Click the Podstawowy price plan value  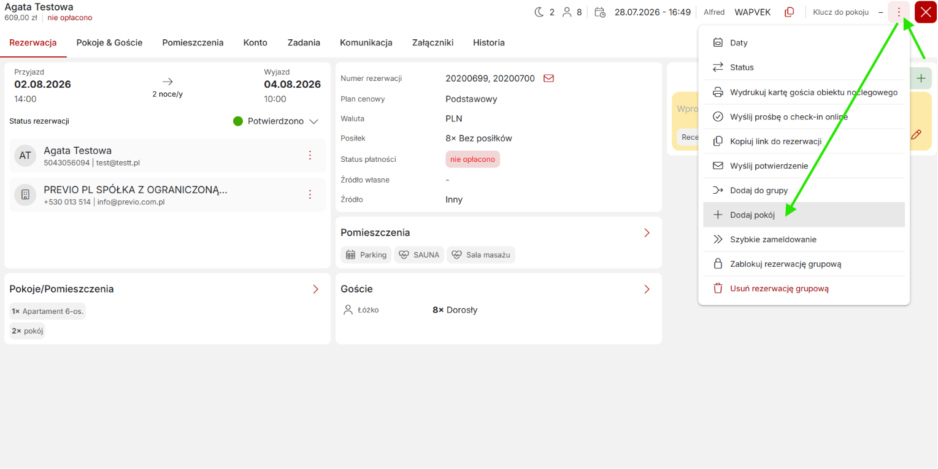[x=471, y=99]
